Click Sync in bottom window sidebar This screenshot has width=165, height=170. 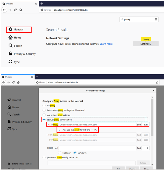click(x=12, y=129)
